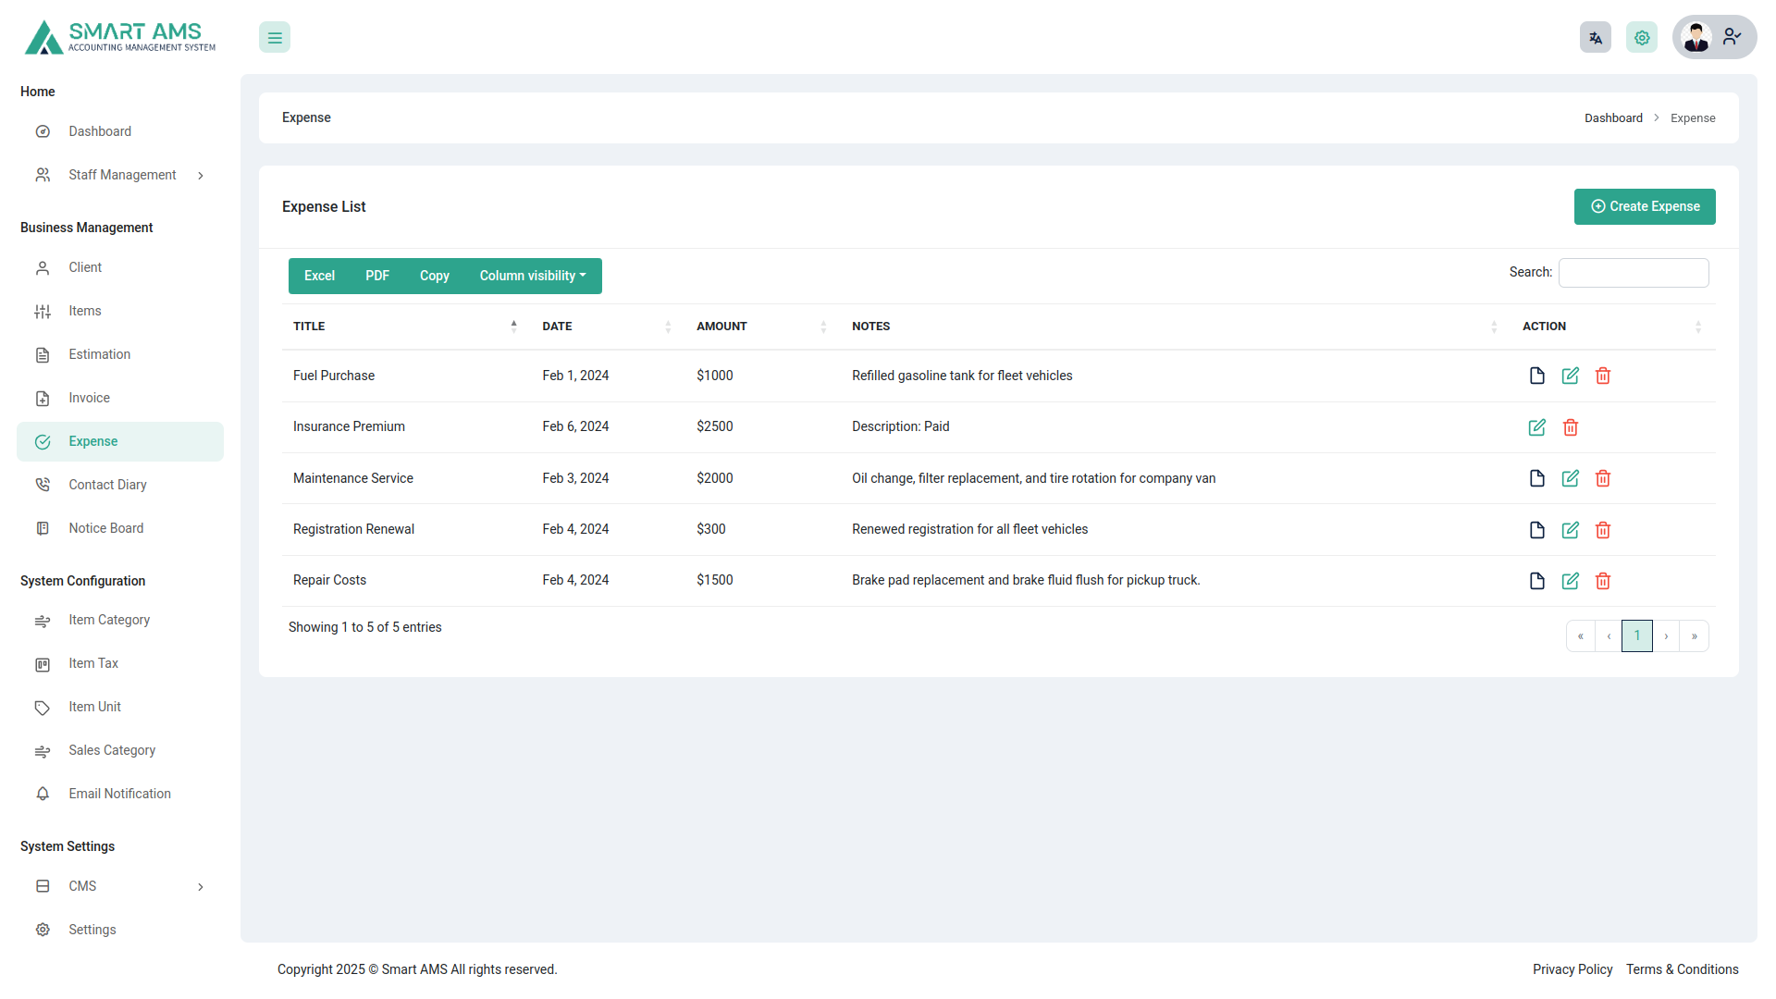
Task: Expand the CMS sidebar menu
Action: tap(82, 886)
